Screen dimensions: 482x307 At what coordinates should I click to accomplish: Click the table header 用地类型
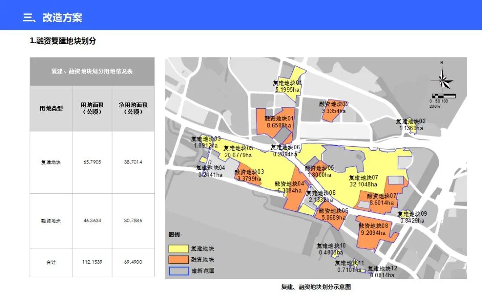(50, 108)
